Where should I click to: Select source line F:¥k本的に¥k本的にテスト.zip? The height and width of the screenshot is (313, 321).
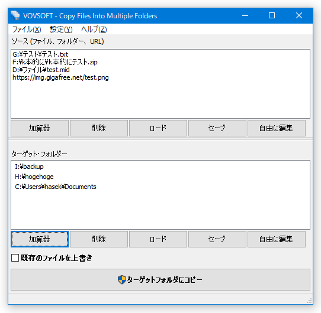55,62
